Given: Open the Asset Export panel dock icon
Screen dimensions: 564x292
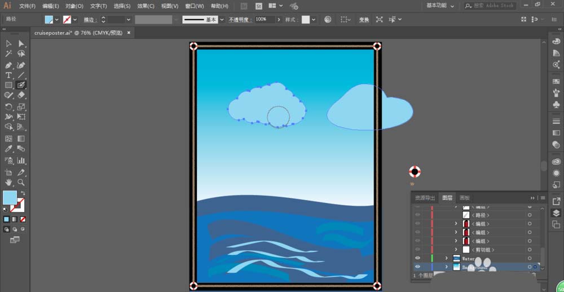Looking at the screenshot, I should pyautogui.click(x=556, y=201).
